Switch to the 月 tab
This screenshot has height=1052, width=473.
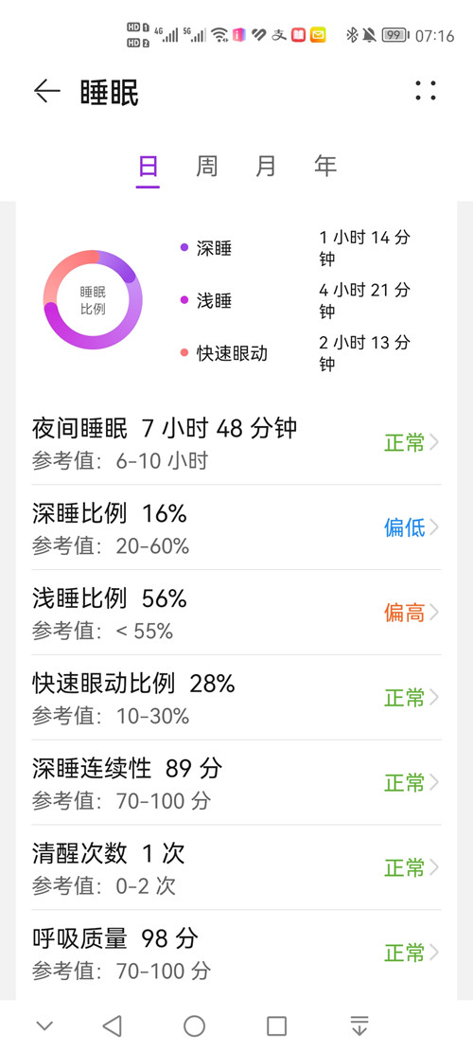[x=266, y=166]
